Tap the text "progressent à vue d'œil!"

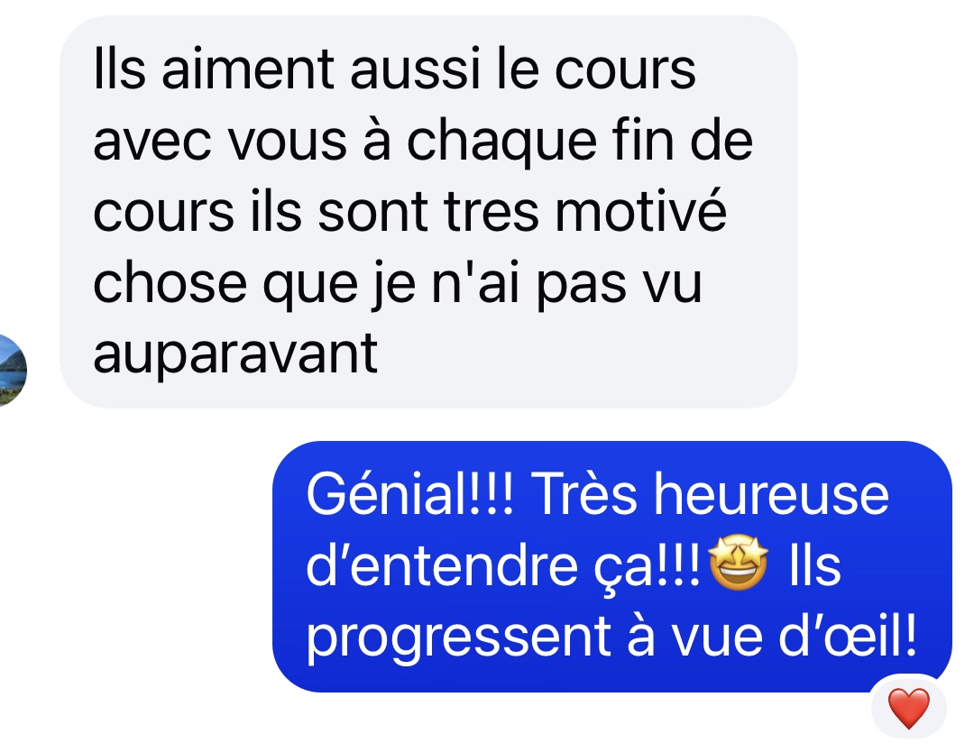coord(611,638)
